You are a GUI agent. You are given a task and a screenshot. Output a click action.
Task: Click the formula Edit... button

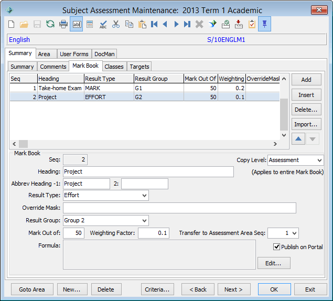pos(274,263)
